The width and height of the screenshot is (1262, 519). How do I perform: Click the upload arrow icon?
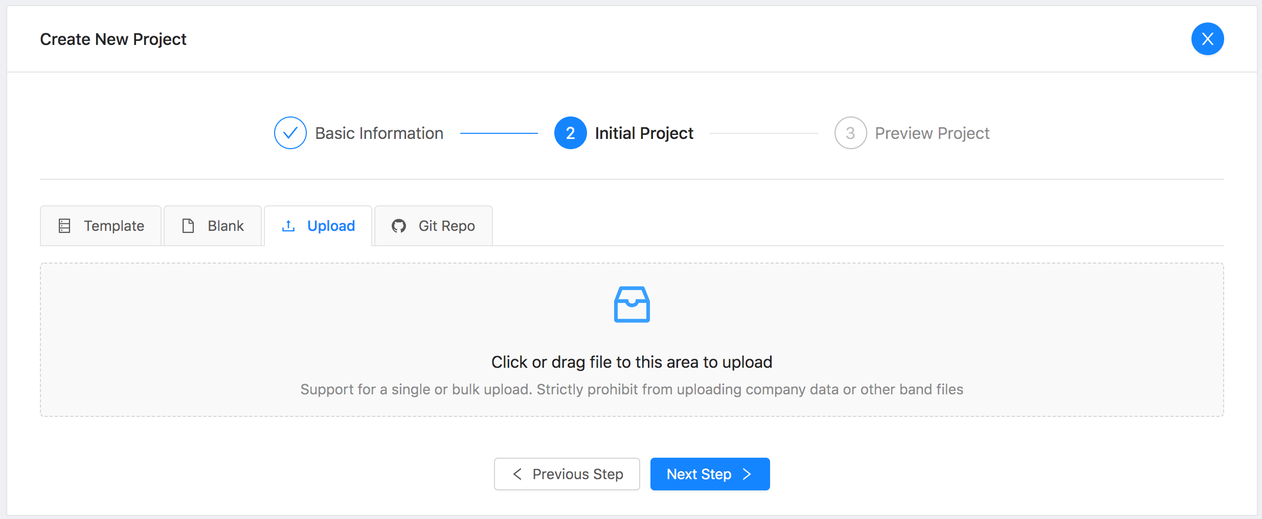click(x=288, y=226)
